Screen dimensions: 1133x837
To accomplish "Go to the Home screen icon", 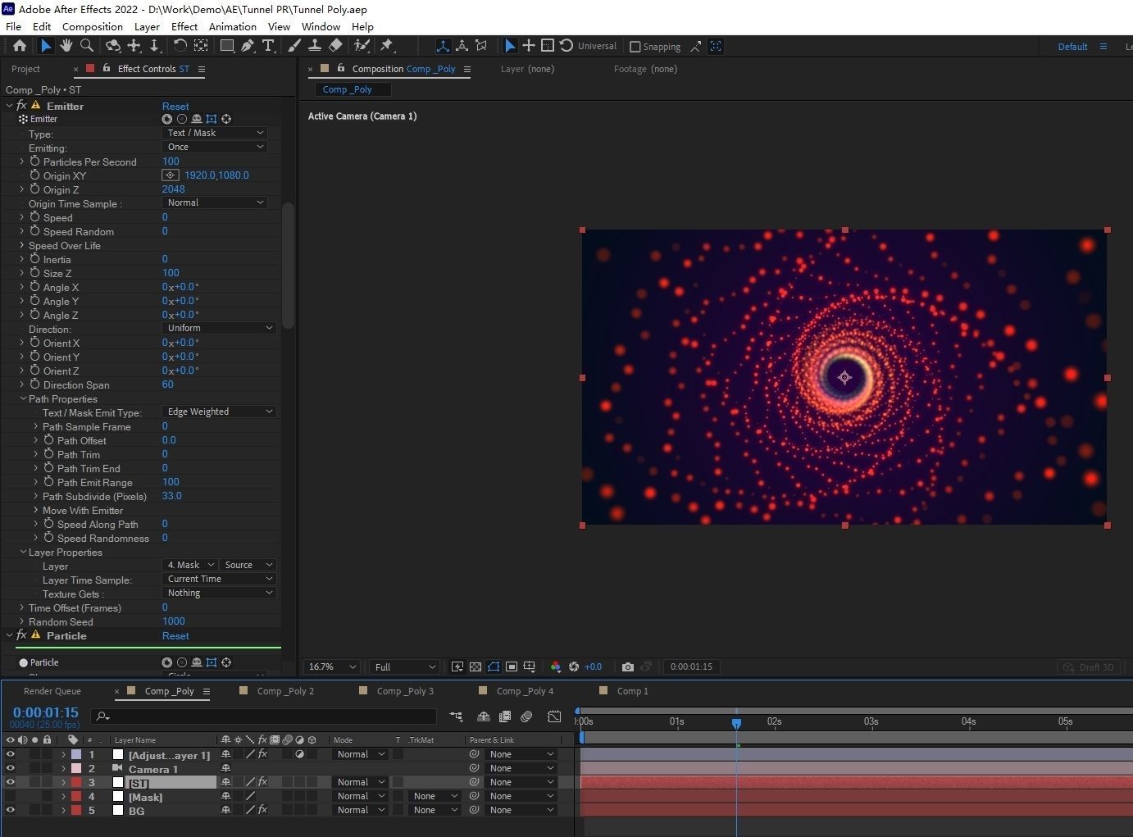I will [20, 46].
